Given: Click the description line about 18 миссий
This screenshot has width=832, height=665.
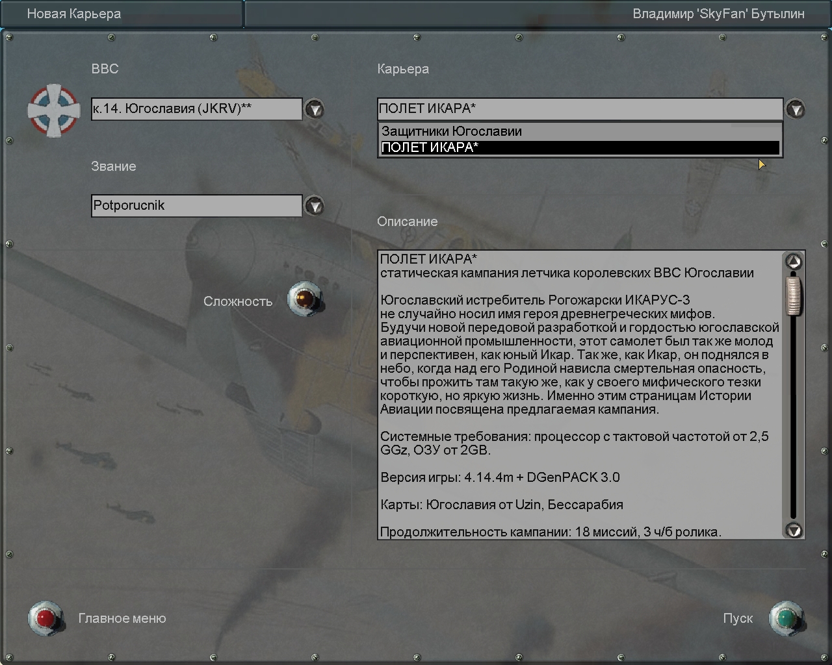Looking at the screenshot, I should click(551, 532).
